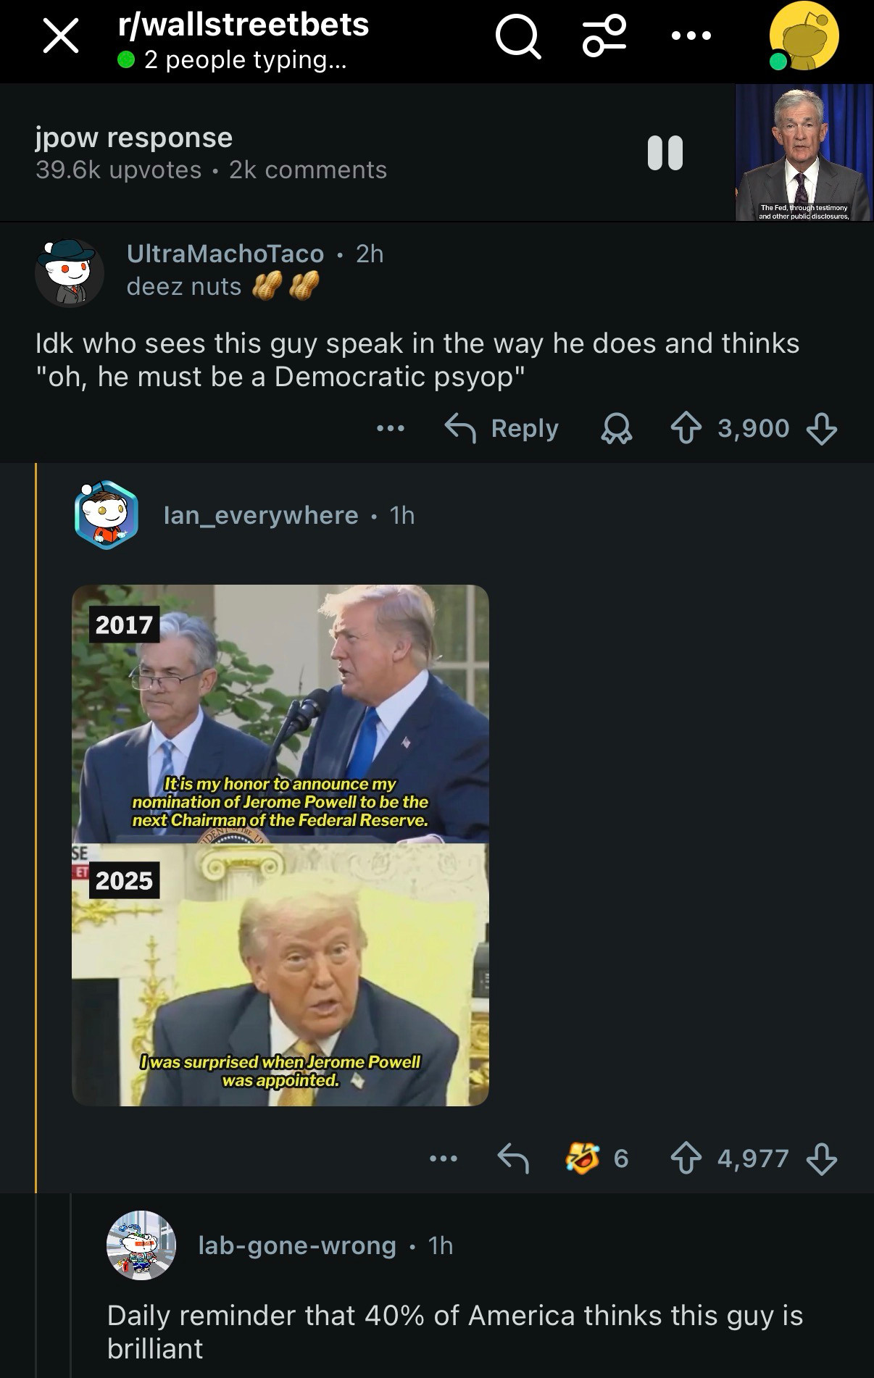
Task: Give award to UltraMachoTaco's comment
Action: [616, 428]
